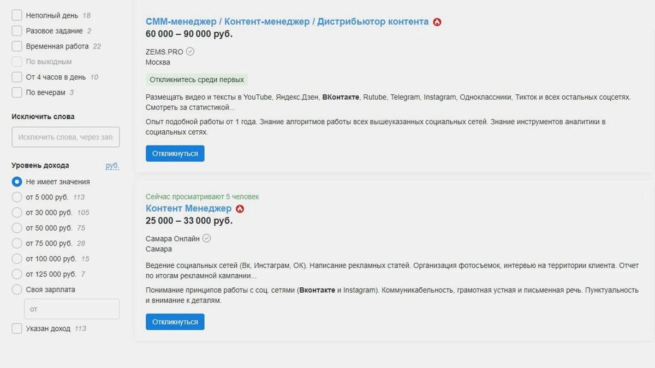Check От 4 часов в день
Screen dimensions: 655x368
[x=15, y=77]
